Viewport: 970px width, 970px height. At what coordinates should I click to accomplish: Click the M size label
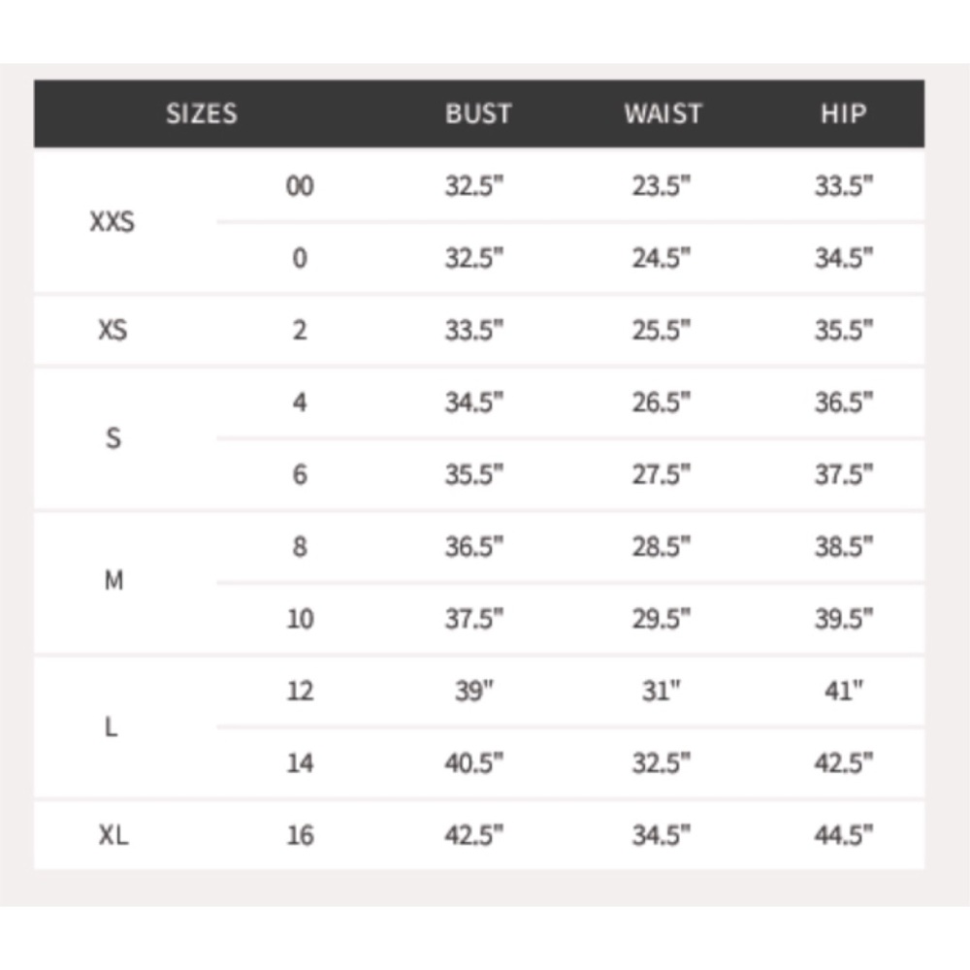pos(113,581)
